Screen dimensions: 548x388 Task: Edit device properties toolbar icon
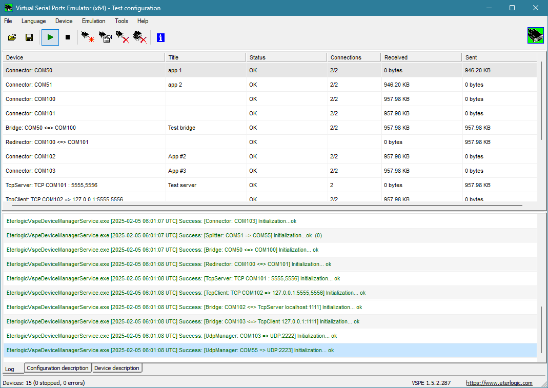pyautogui.click(x=105, y=37)
